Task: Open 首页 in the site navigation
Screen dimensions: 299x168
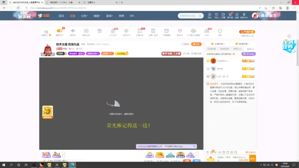Action: [x=61, y=16]
